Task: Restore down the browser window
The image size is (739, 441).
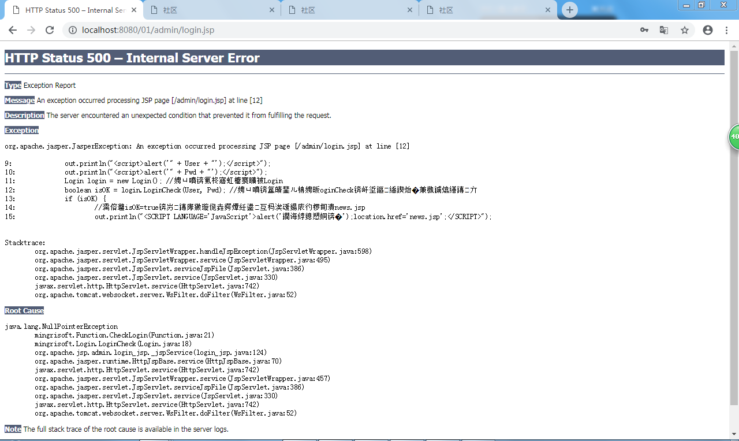Action: [x=701, y=5]
